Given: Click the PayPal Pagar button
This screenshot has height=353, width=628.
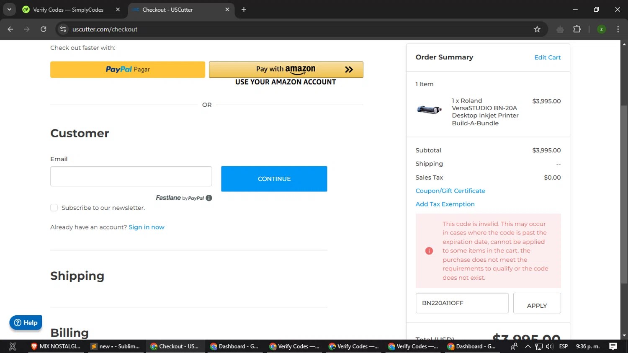Looking at the screenshot, I should pos(128,70).
